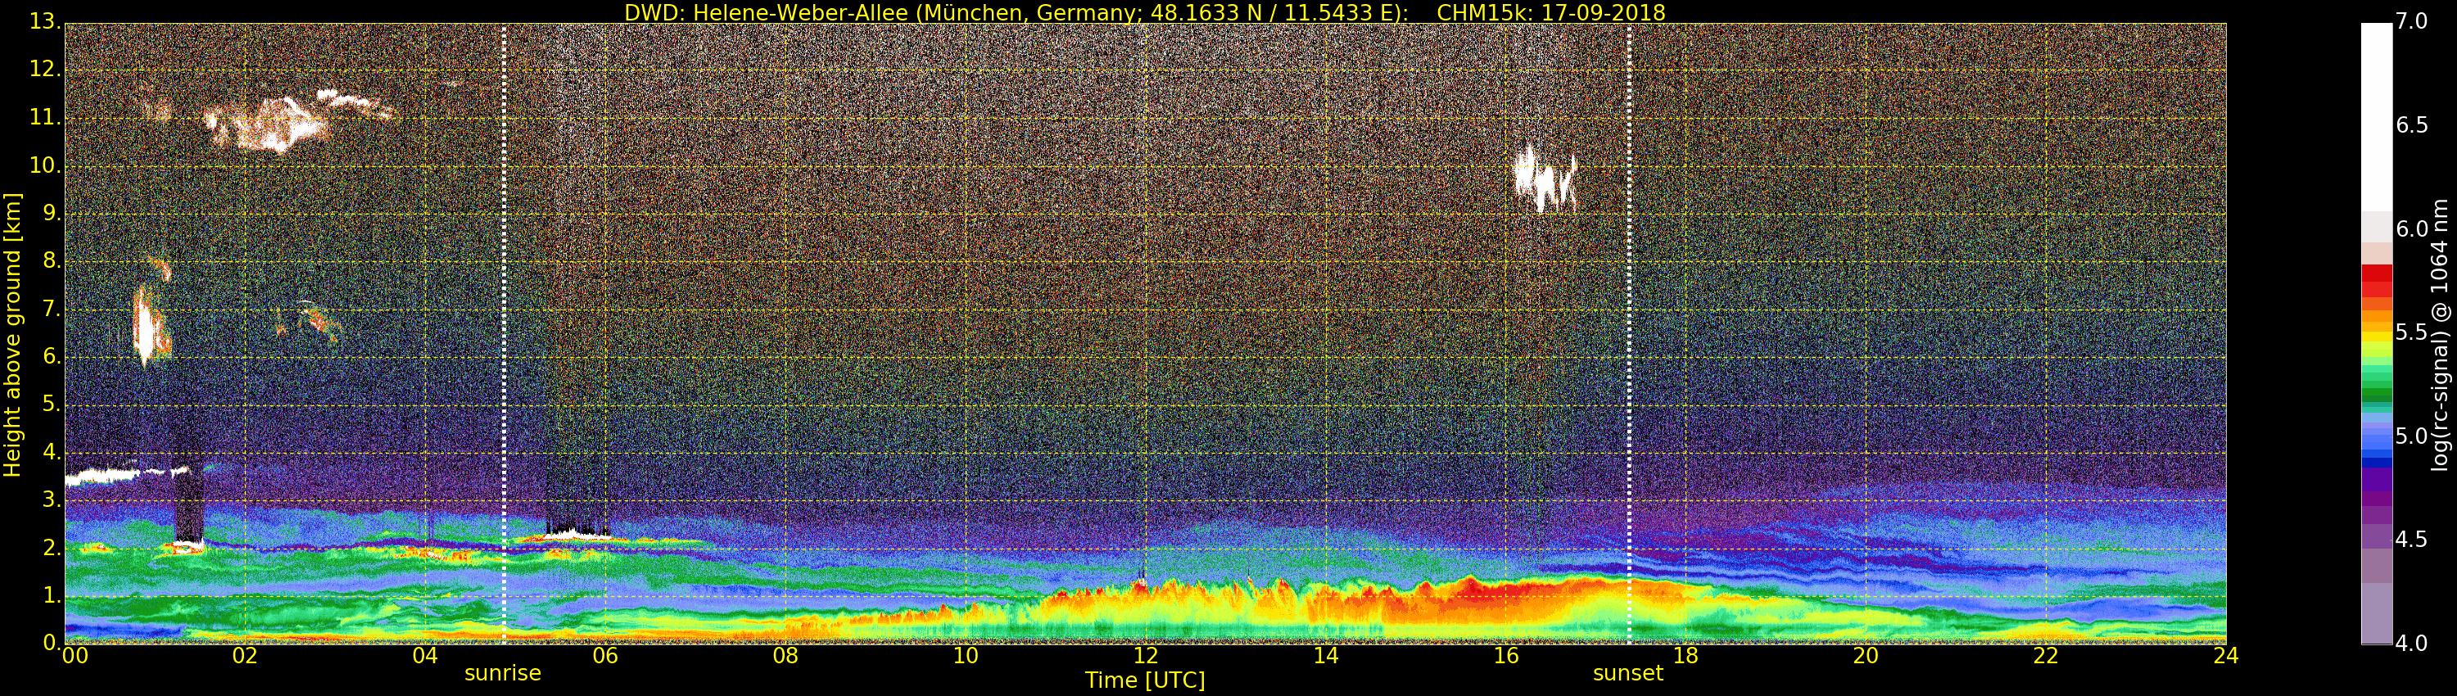Click the chart title with station name
The image size is (2457, 696).
click(1143, 12)
